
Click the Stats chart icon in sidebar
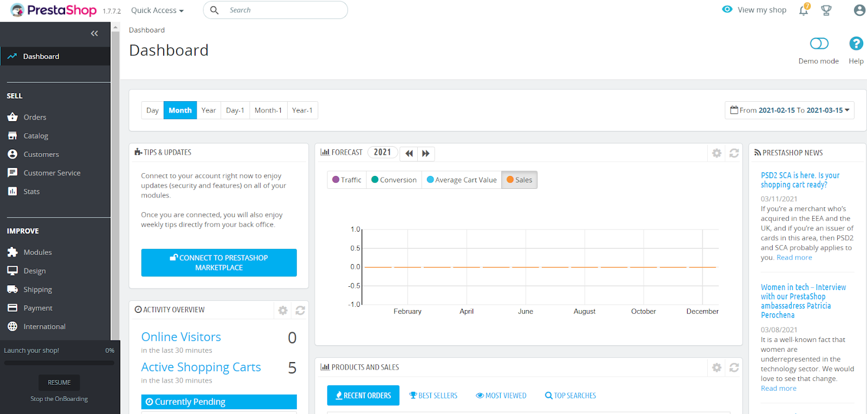[x=12, y=191]
